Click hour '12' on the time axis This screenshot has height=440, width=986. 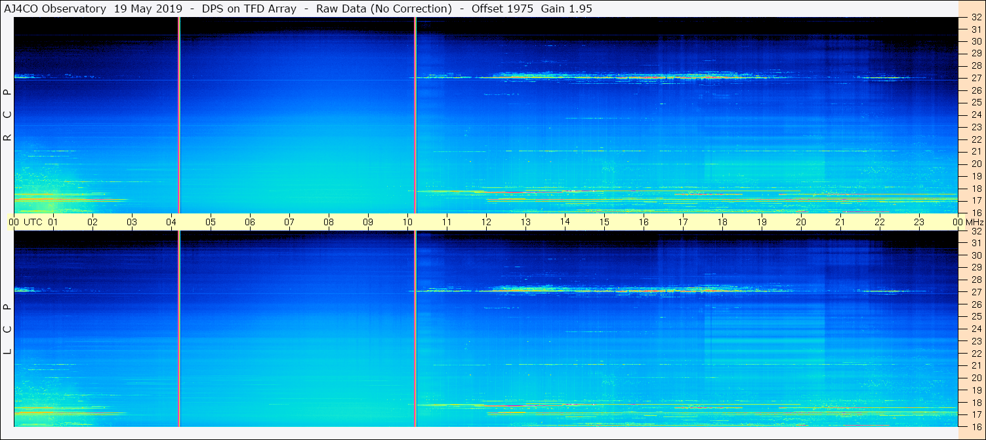click(x=486, y=223)
